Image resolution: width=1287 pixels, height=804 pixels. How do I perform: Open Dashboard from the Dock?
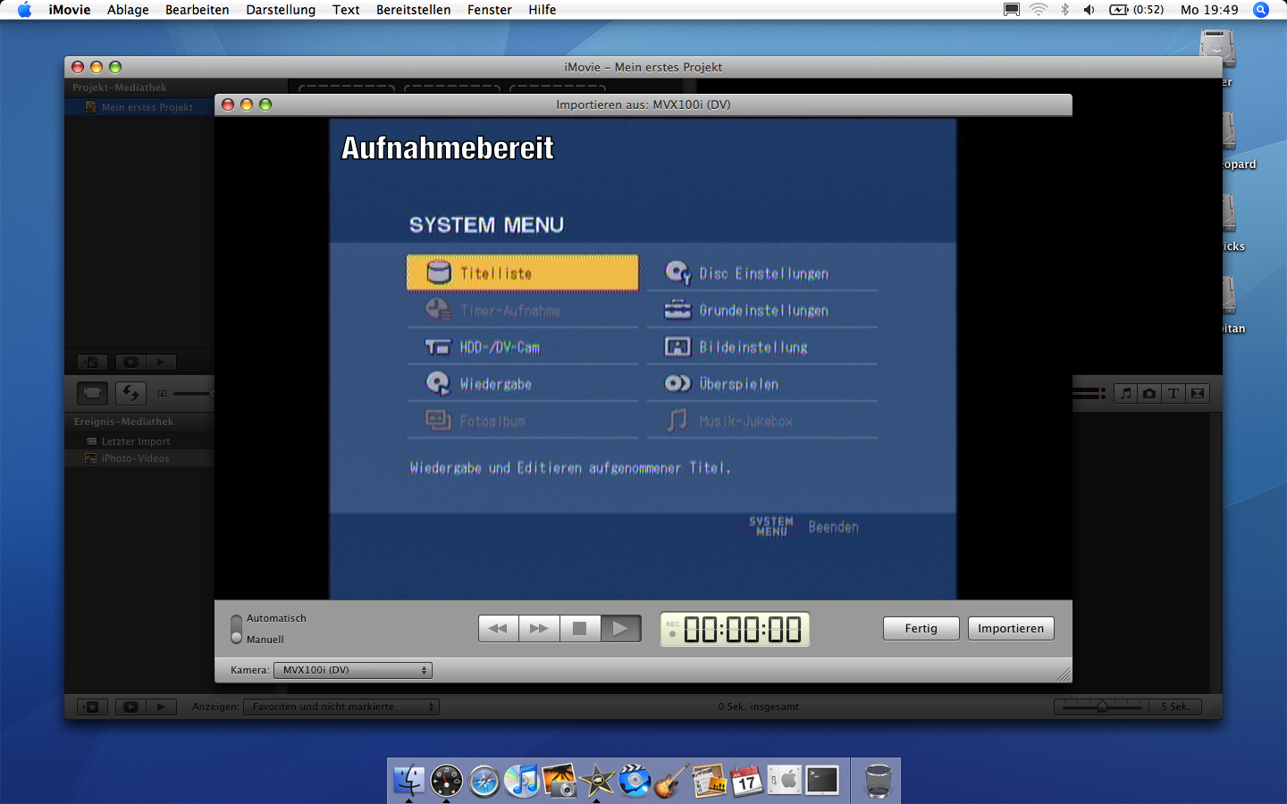click(447, 781)
